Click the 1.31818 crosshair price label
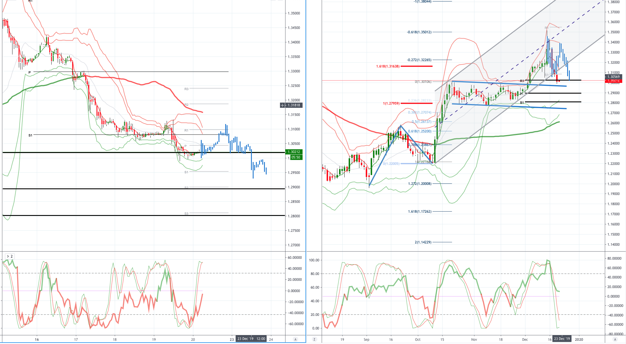 [x=294, y=105]
